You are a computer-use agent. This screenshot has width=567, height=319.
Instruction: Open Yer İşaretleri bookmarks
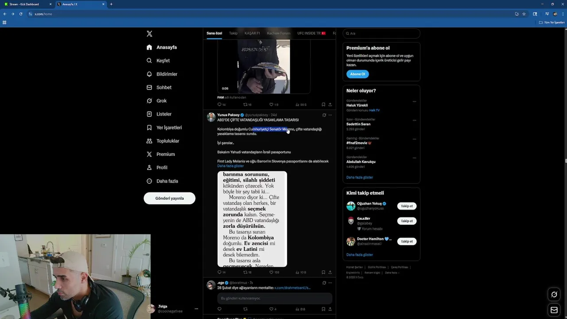(164, 128)
